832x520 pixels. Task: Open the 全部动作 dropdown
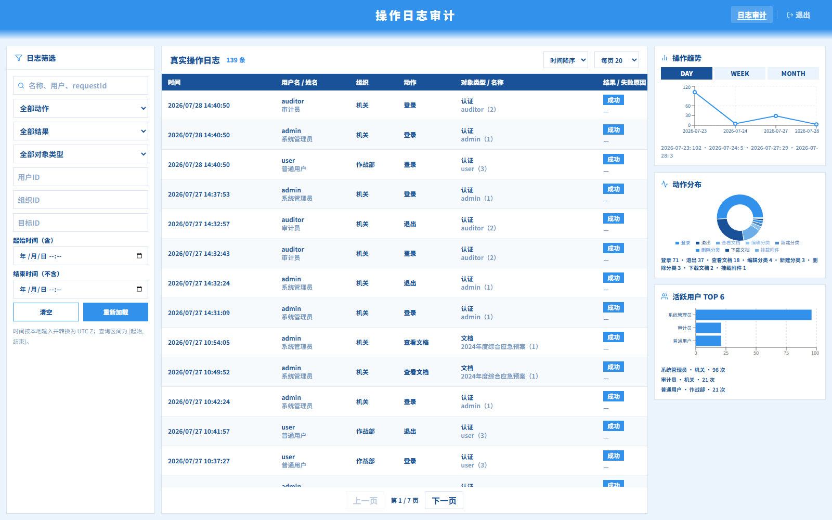point(81,108)
